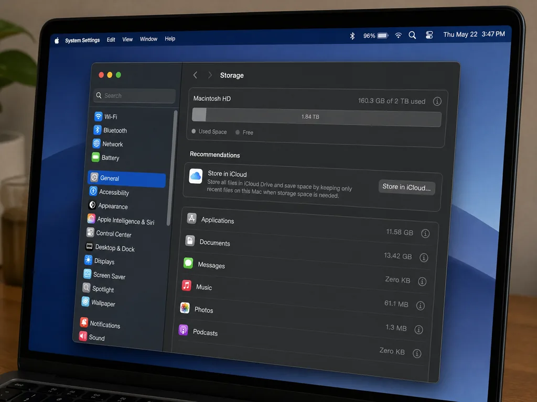Click the Photos app icon
This screenshot has height=402, width=537.
coord(185,308)
